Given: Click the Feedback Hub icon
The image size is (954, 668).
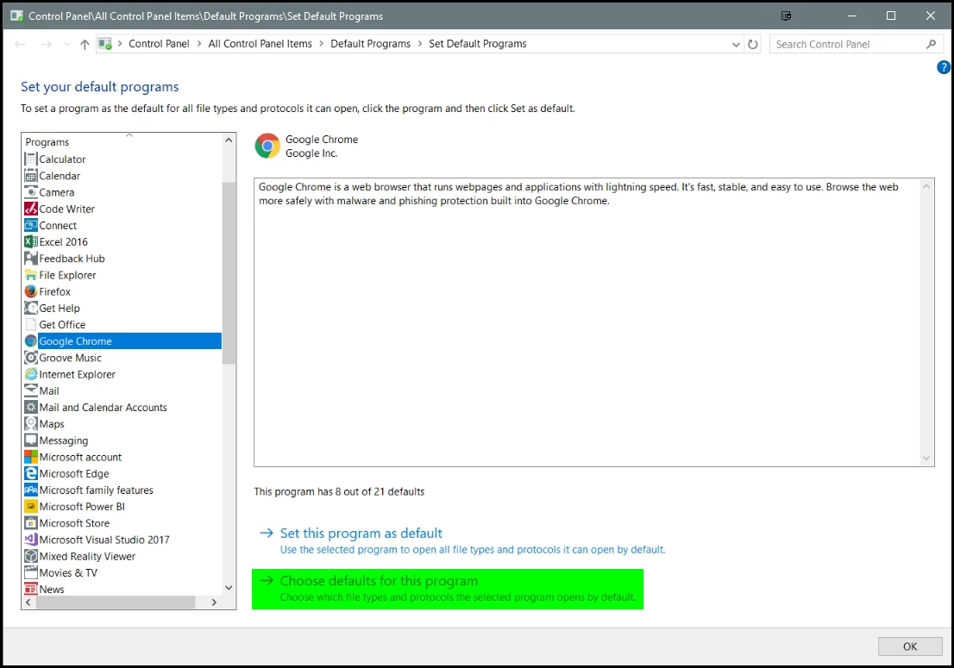Looking at the screenshot, I should (x=31, y=259).
